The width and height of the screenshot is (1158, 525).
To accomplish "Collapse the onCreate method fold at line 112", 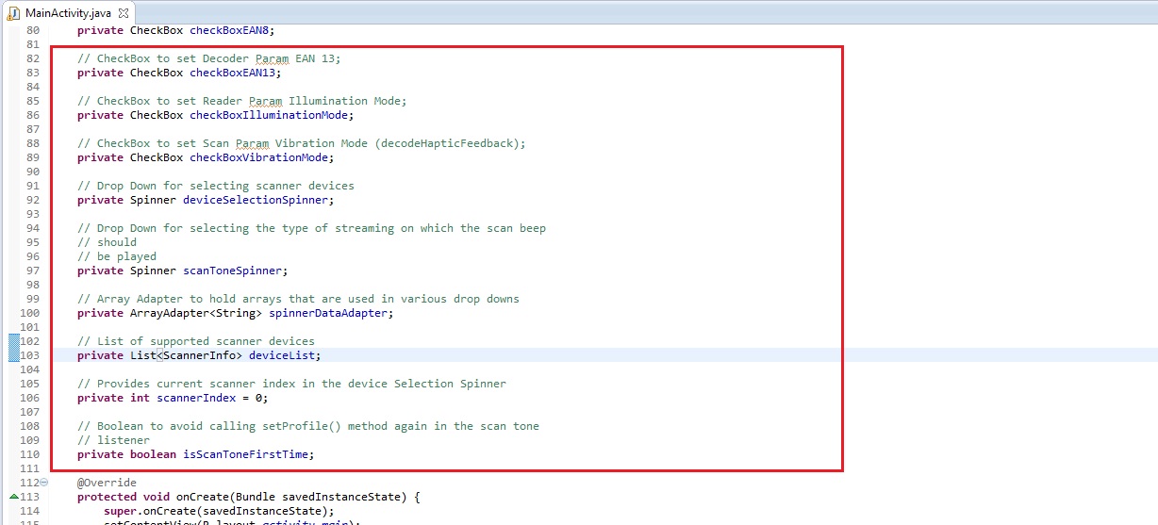I will coord(44,483).
